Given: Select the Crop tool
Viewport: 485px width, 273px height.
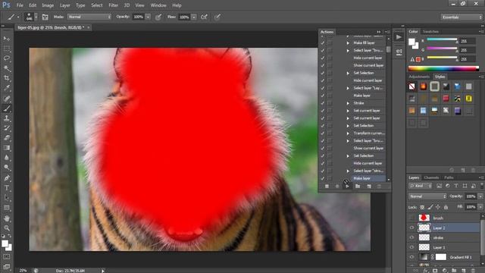Looking at the screenshot, I should pos(7,78).
